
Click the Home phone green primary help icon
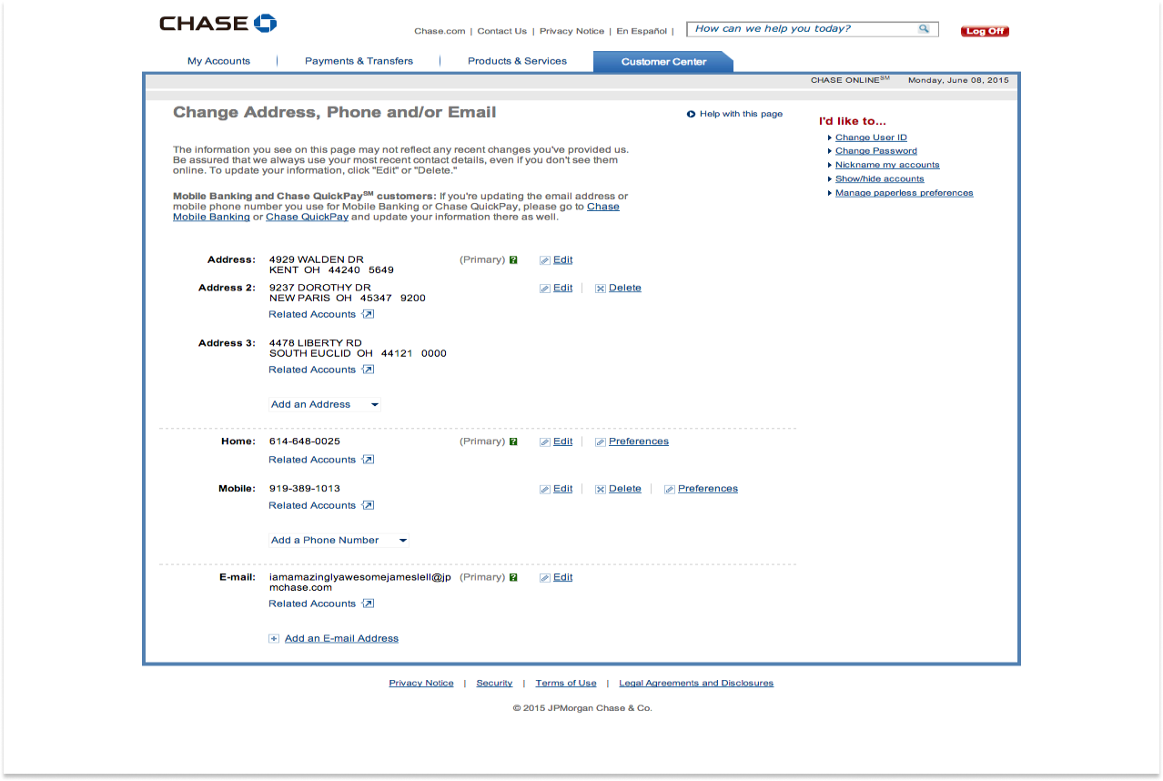tap(513, 441)
